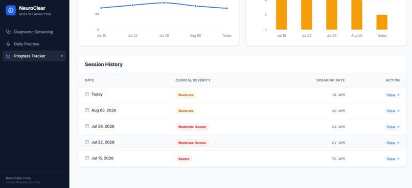Click the 55 WPM speaking rate value
Viewport: 412px width, 188px height.
(338, 159)
